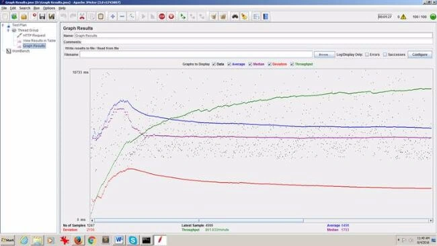This screenshot has width=437, height=246.
Task: Click the red Shutdown icon
Action: tap(171, 16)
